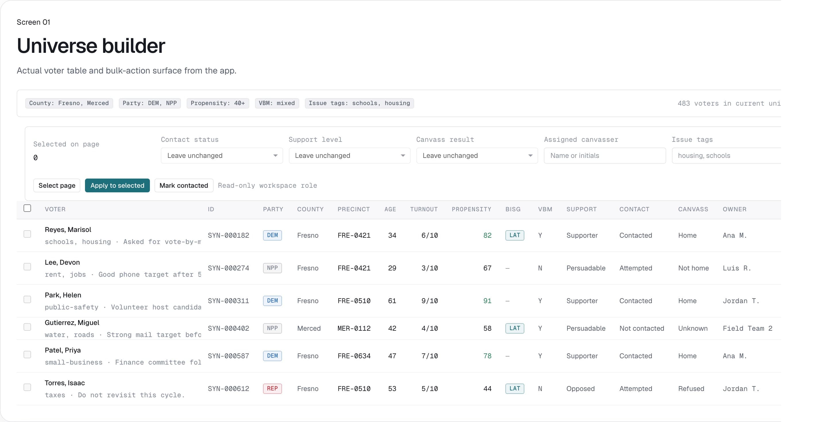Click the NPP party badge on Lee, Devon's row
Viewport: 827px width, 422px height.
pos(272,268)
